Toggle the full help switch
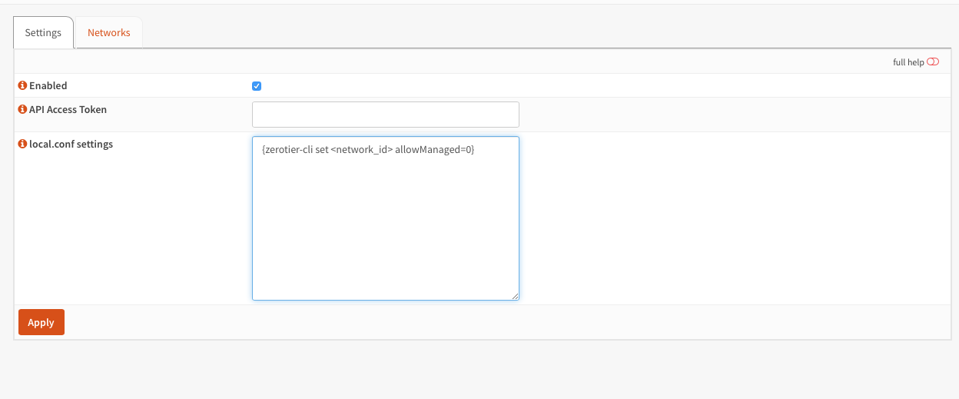 coord(933,62)
